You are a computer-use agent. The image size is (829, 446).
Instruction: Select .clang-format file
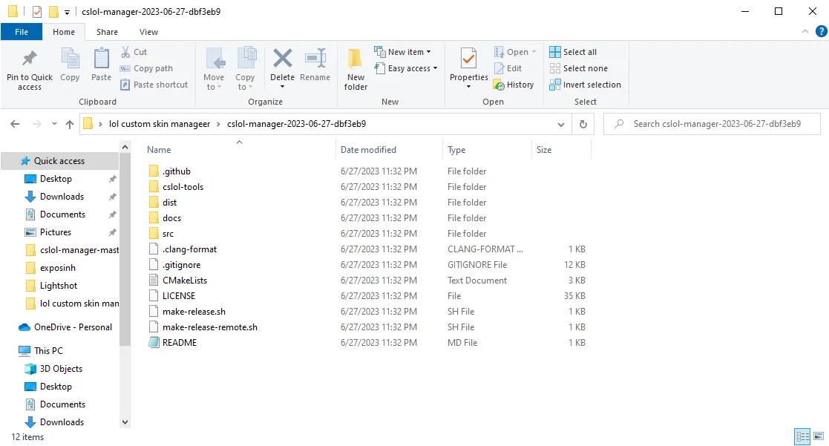(x=189, y=249)
